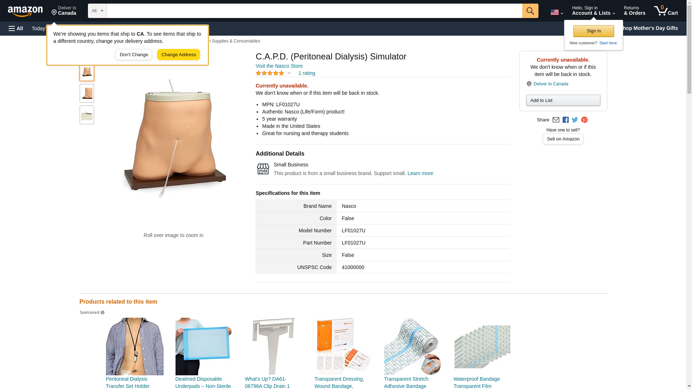Click the yellow Sign in button
692x389 pixels.
pyautogui.click(x=594, y=31)
